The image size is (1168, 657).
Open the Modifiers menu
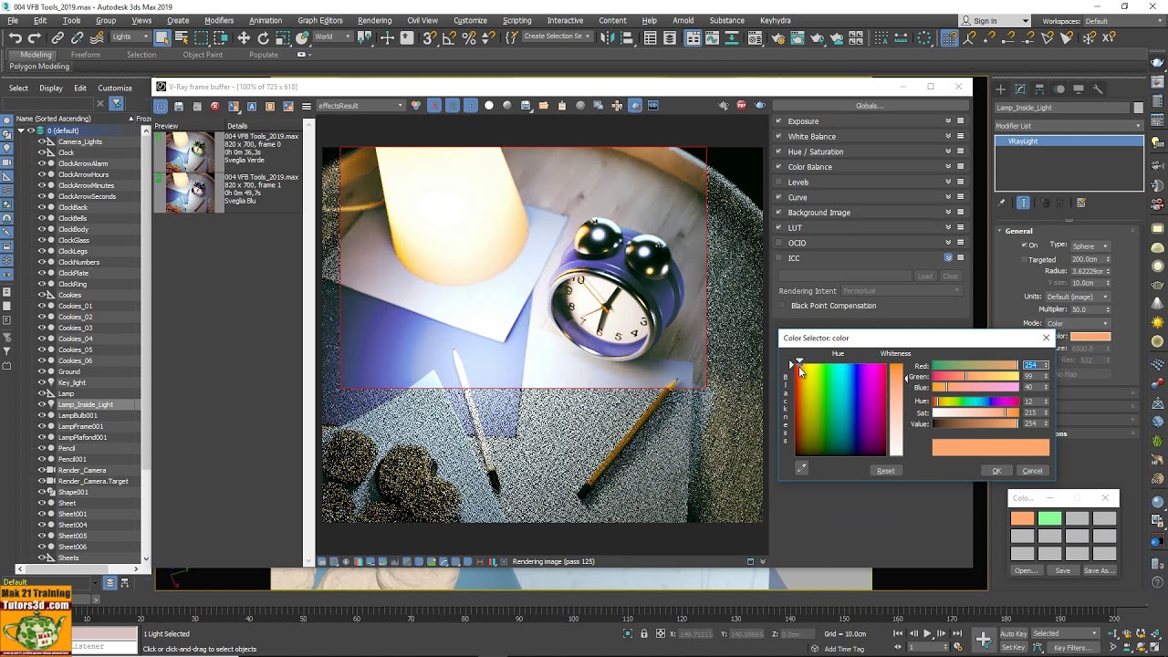[219, 20]
